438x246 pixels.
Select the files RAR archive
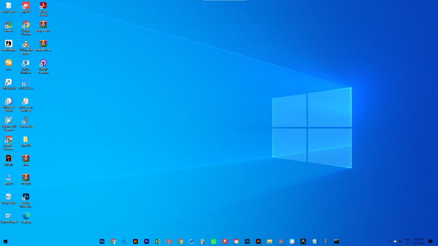[x=26, y=161]
